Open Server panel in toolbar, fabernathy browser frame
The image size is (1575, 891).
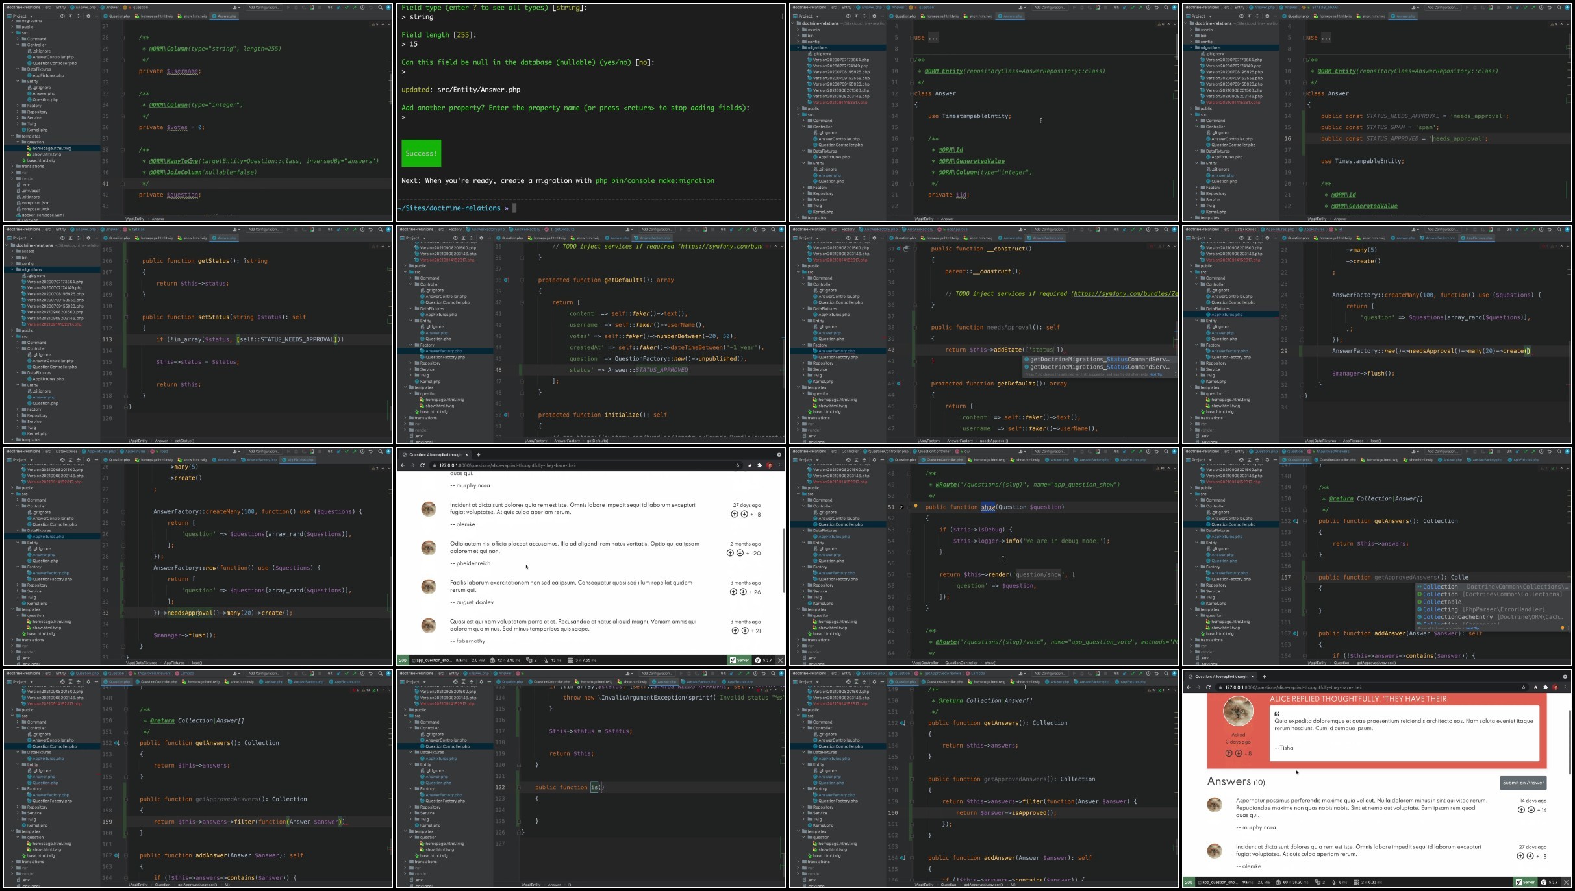click(740, 660)
